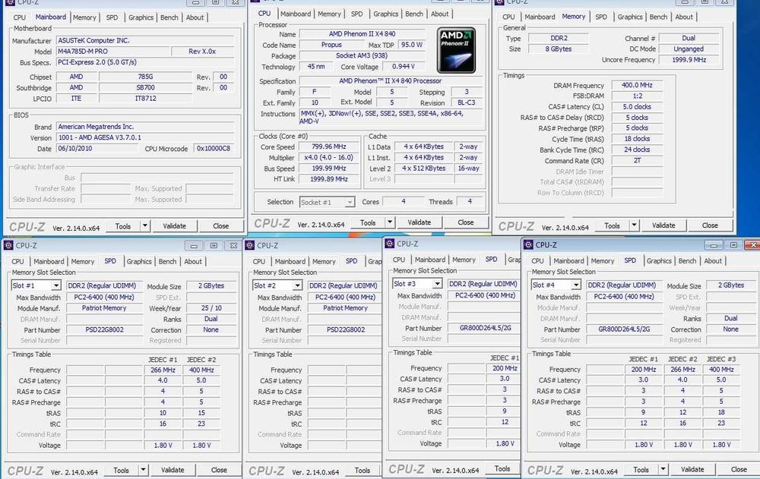Expand Tools arrow in the Memory window
The height and width of the screenshot is (479, 760).
point(634,225)
